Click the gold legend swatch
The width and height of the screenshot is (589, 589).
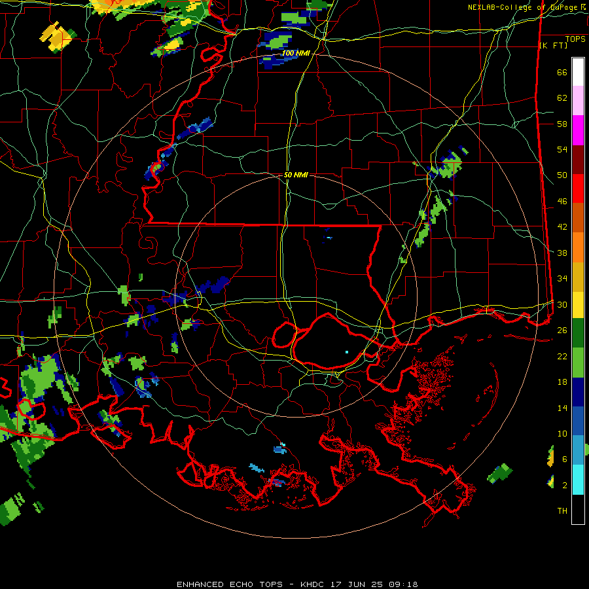click(x=578, y=277)
